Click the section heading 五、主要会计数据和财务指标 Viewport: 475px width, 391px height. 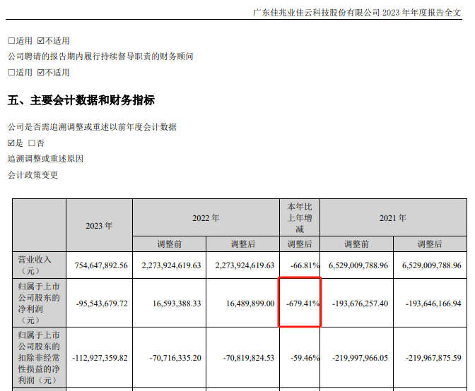[x=81, y=100]
